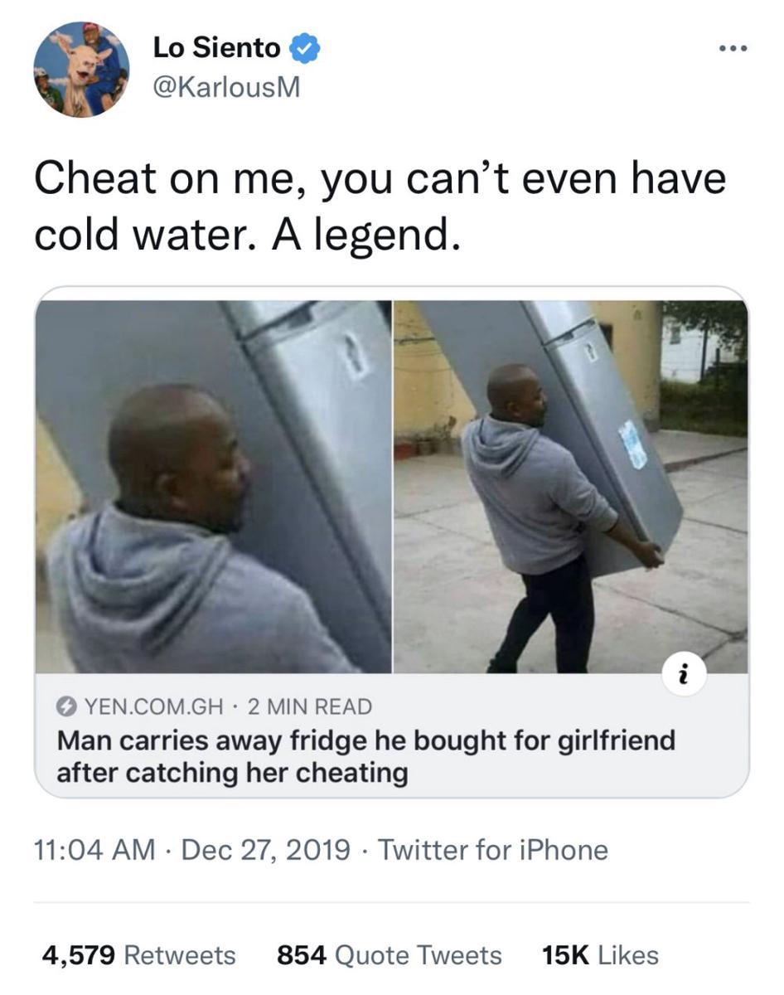Click the tweet text about cold water

point(380,206)
